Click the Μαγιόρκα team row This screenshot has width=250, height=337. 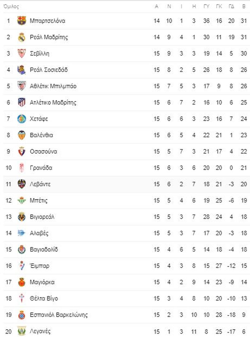(x=127, y=282)
